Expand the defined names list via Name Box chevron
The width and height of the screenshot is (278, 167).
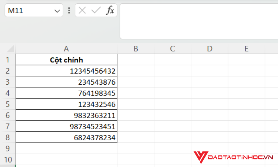[57, 10]
